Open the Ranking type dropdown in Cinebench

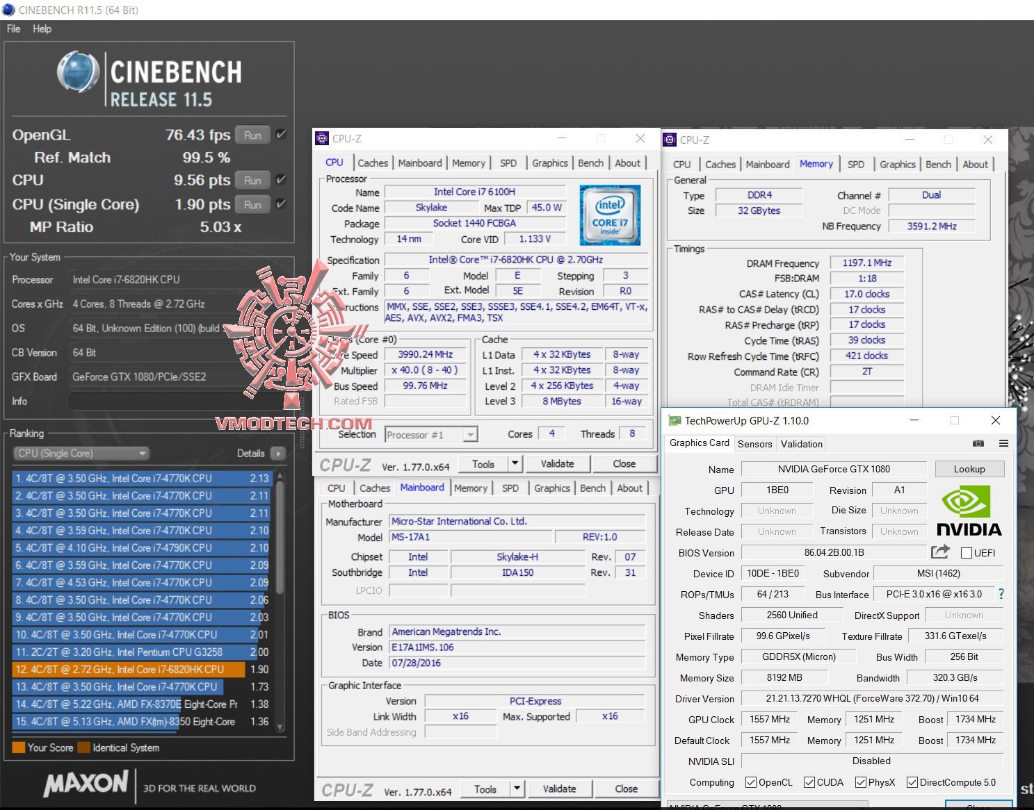pos(81,454)
